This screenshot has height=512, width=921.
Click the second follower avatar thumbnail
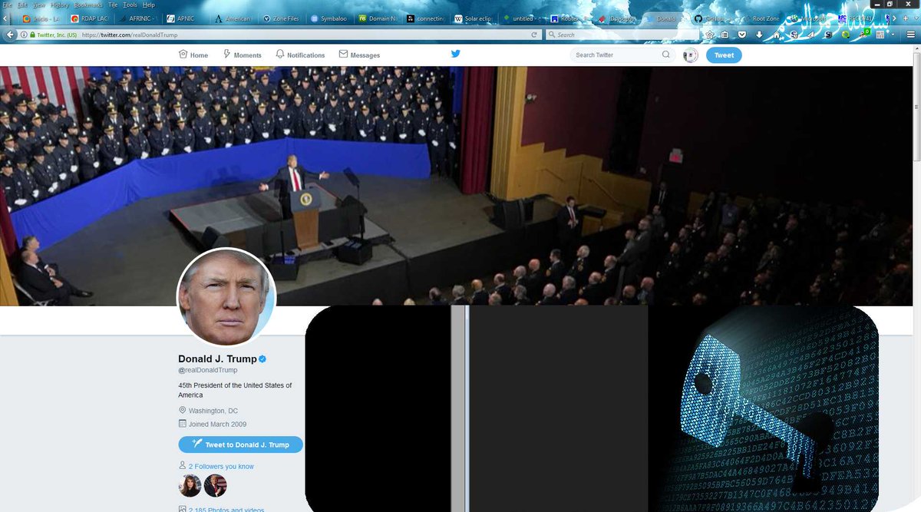216,485
